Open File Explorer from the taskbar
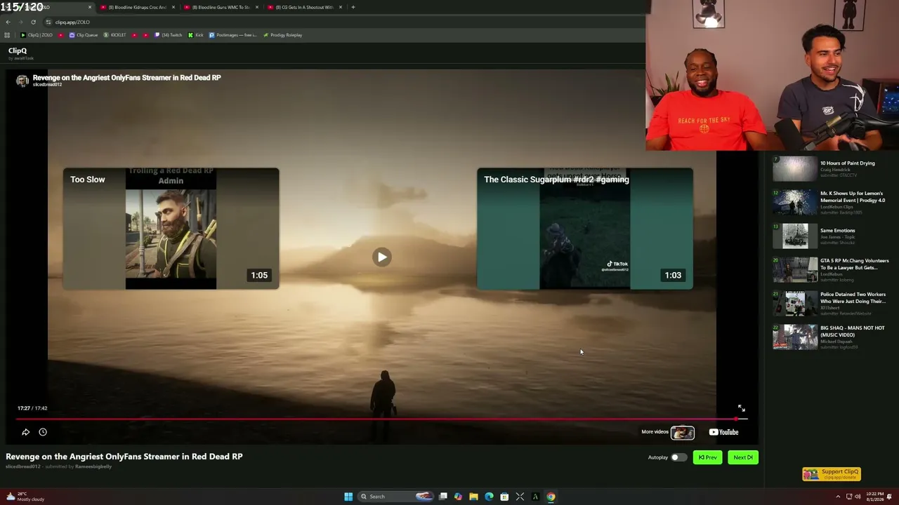 click(x=473, y=497)
